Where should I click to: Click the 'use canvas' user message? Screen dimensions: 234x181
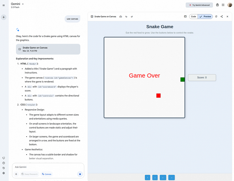[73, 19]
